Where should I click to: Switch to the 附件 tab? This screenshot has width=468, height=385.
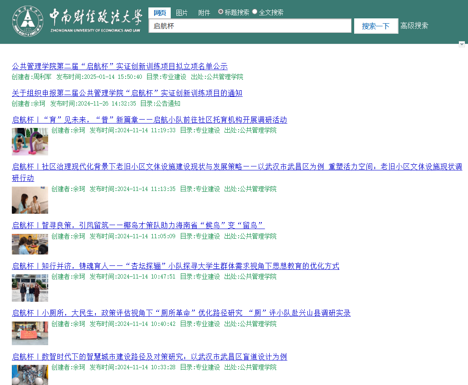coord(204,13)
